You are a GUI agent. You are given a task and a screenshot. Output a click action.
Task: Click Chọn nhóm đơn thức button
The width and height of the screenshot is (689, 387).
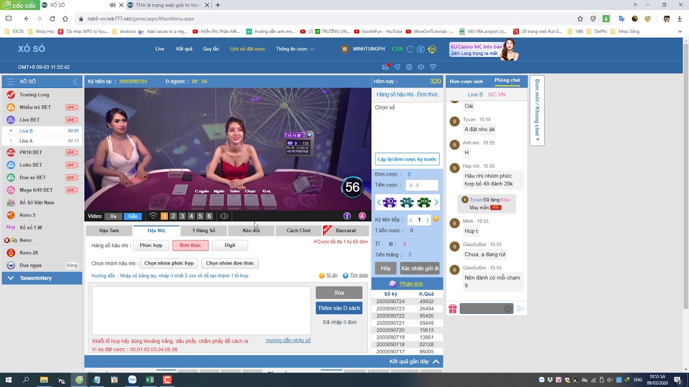click(x=230, y=263)
